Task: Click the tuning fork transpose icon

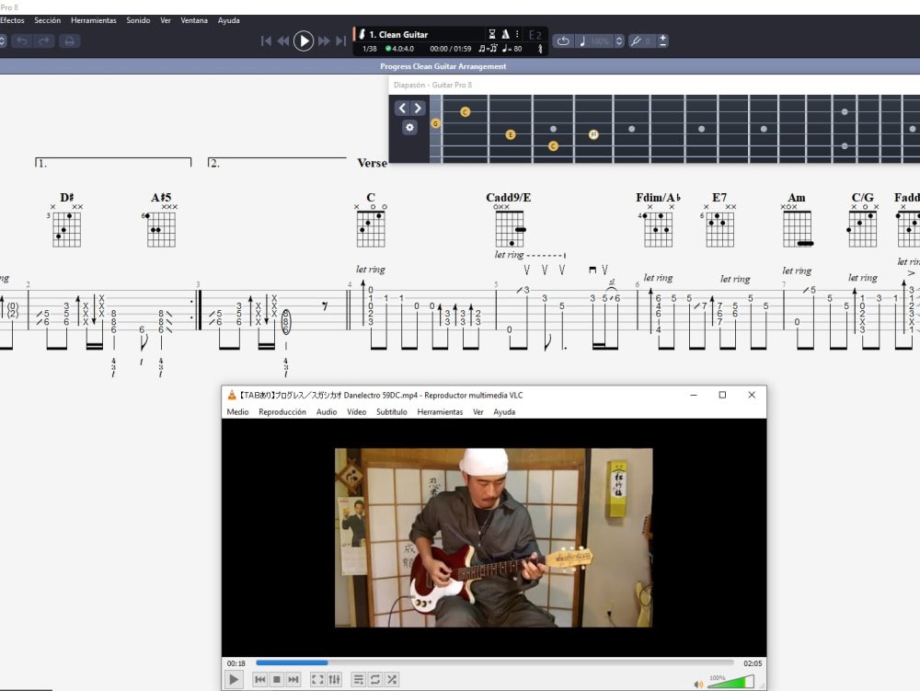Action: (x=636, y=41)
